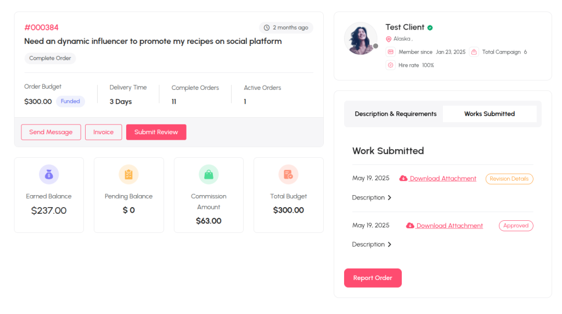Click the Earned Balance money bag icon
Screen dimensions: 562x314
click(x=49, y=174)
